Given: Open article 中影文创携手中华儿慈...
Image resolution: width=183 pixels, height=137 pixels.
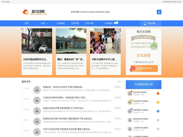Looking at the screenshot, I should click(104, 59).
